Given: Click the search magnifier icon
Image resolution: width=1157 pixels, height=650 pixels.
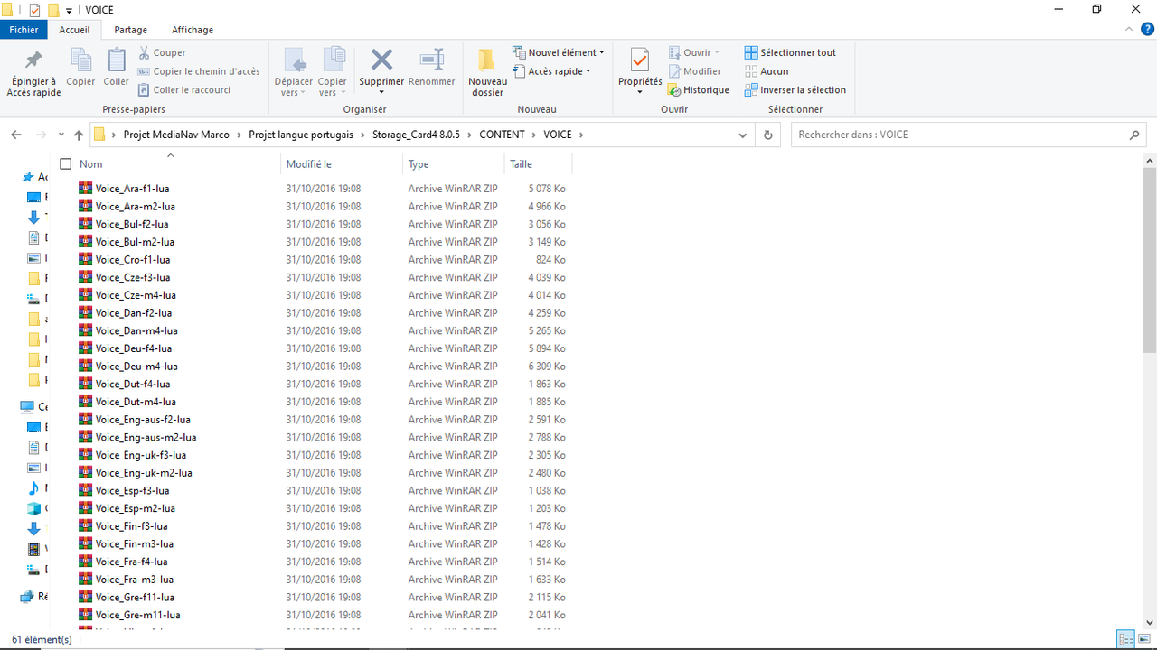Looking at the screenshot, I should point(1134,135).
